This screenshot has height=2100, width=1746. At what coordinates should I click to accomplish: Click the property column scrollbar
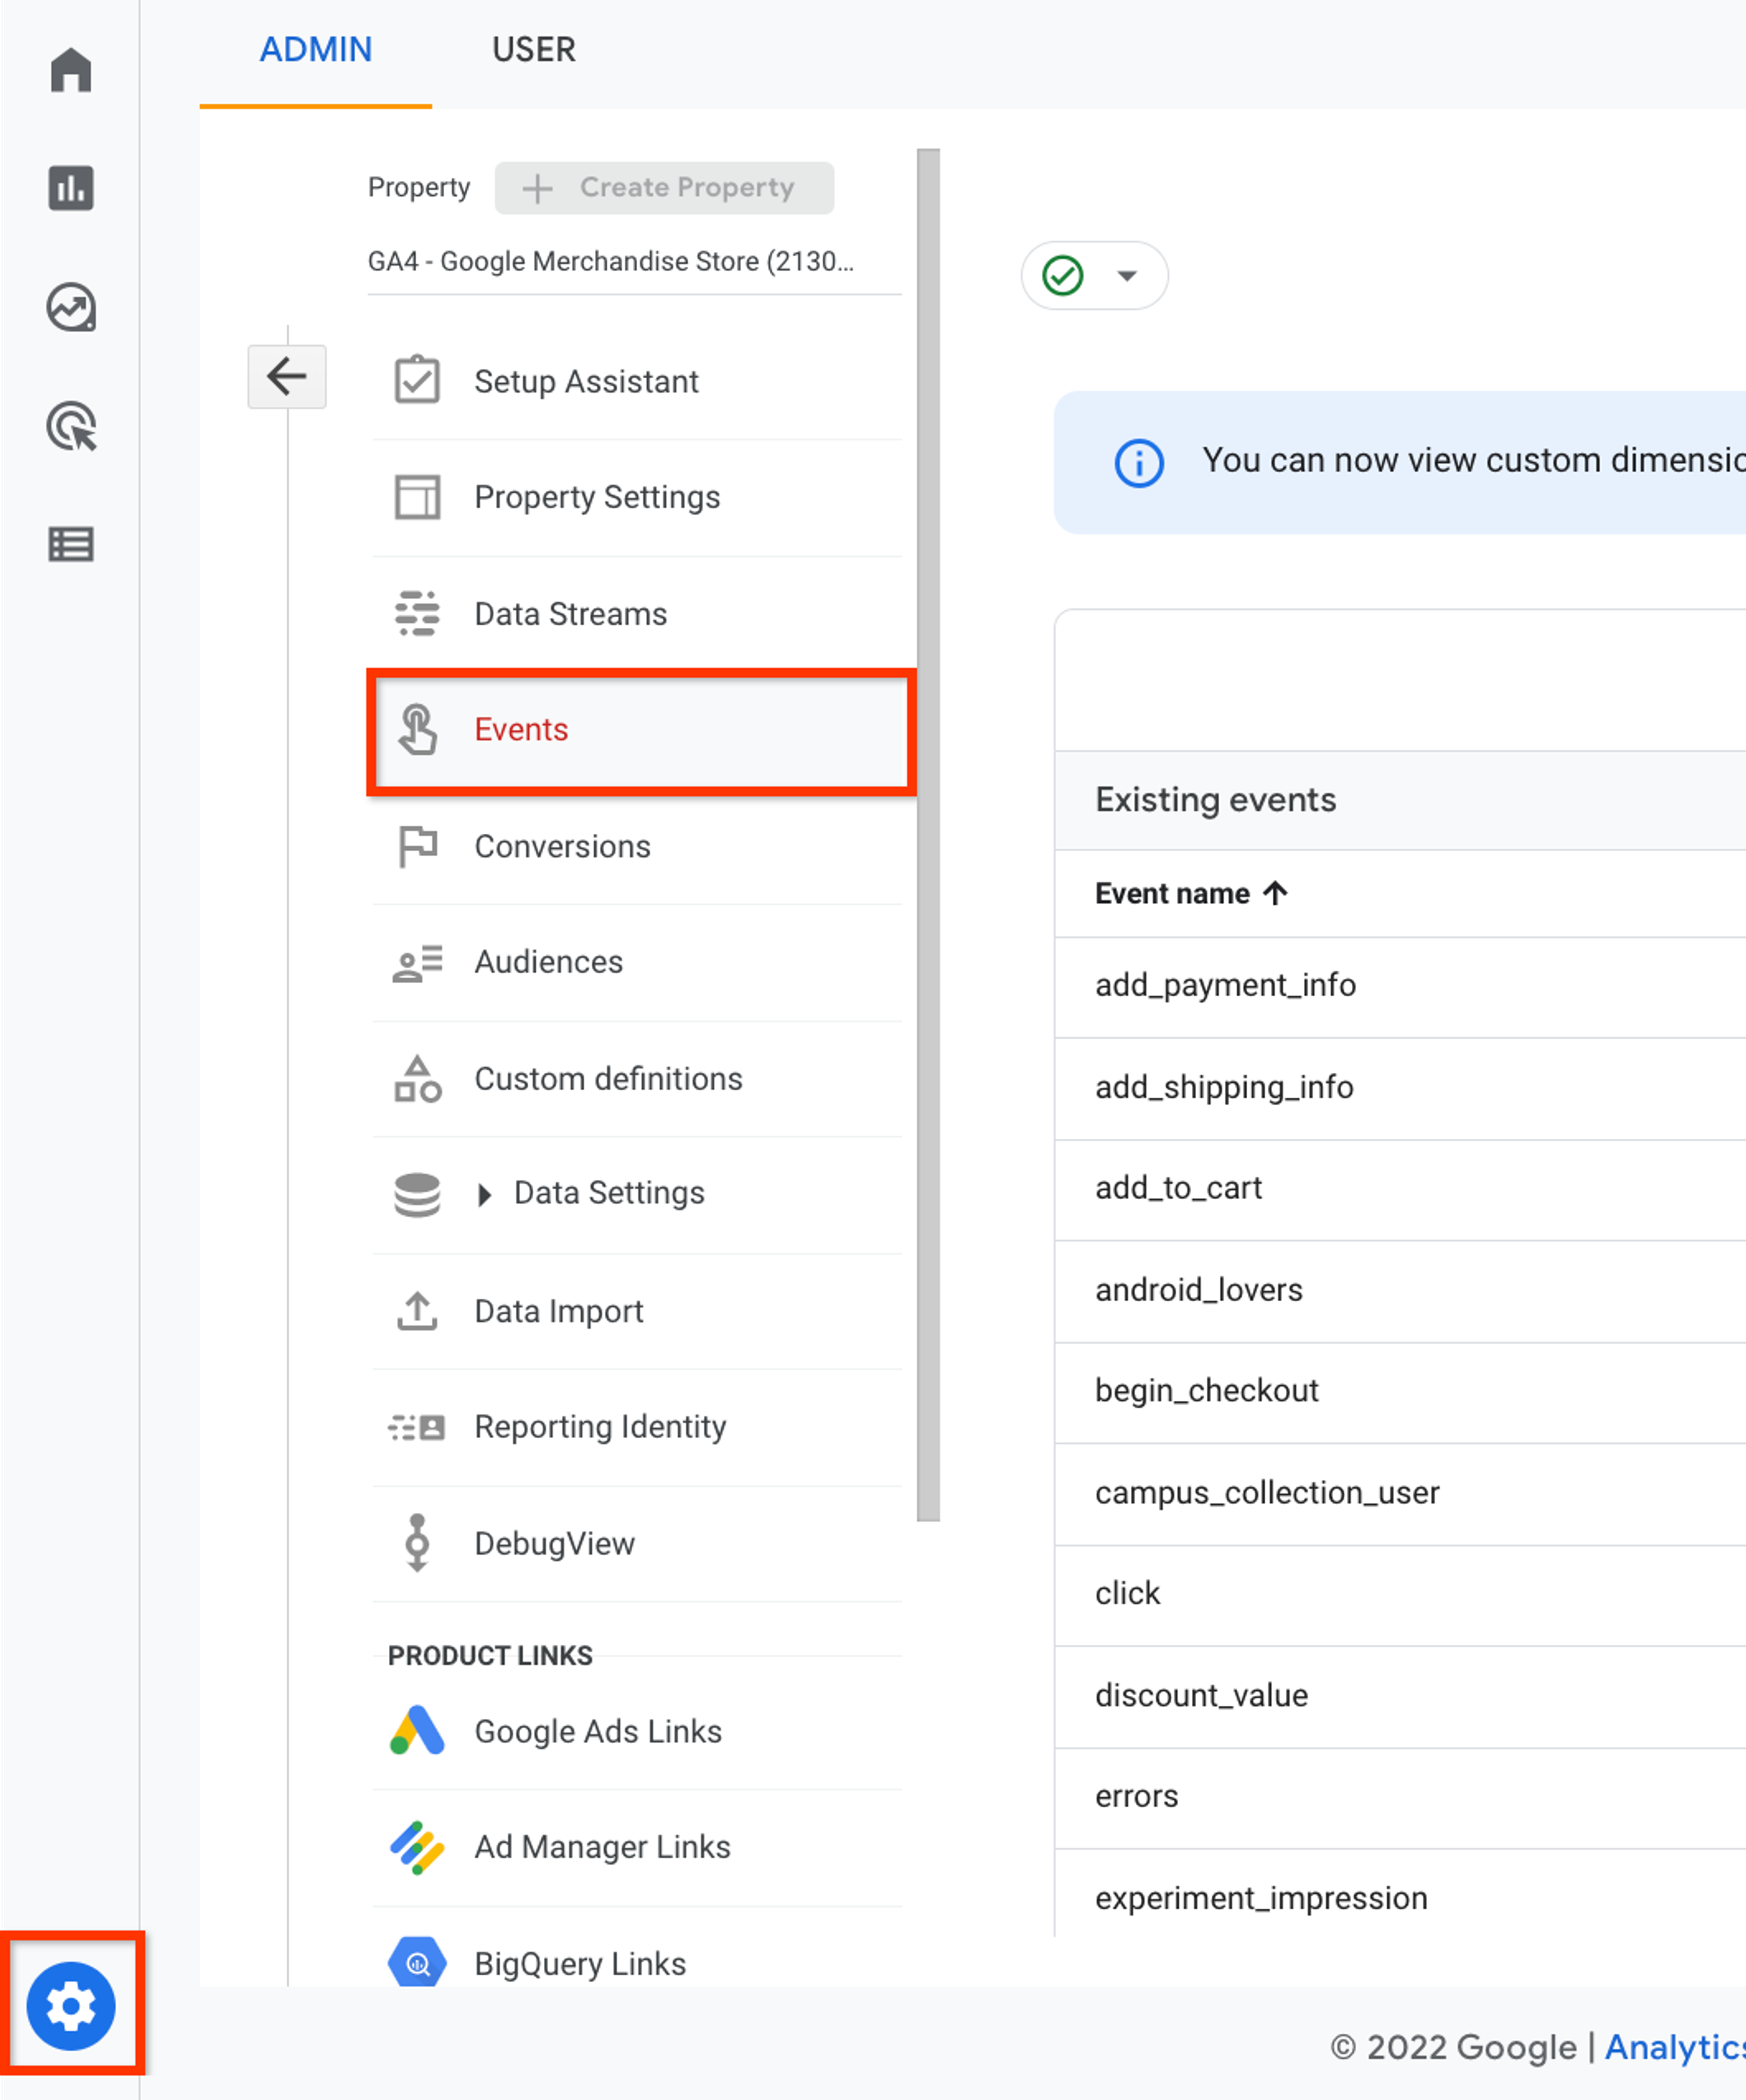[928, 835]
